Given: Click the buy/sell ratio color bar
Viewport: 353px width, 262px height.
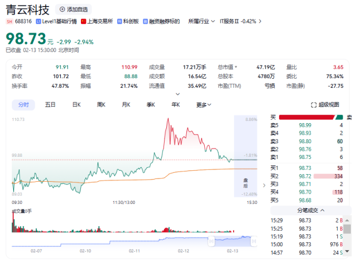Looking at the screenshot, I should click(x=311, y=117).
